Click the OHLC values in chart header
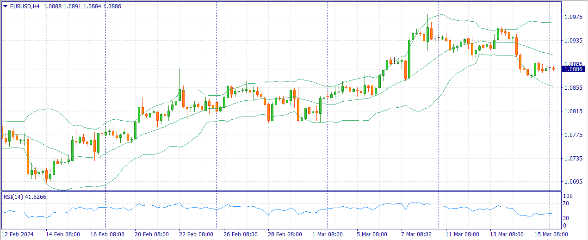This screenshot has width=588, height=240. pos(83,6)
